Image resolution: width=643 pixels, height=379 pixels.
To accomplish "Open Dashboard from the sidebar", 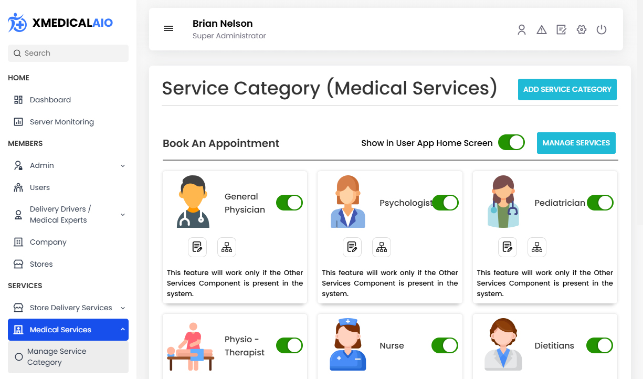I will click(x=50, y=100).
